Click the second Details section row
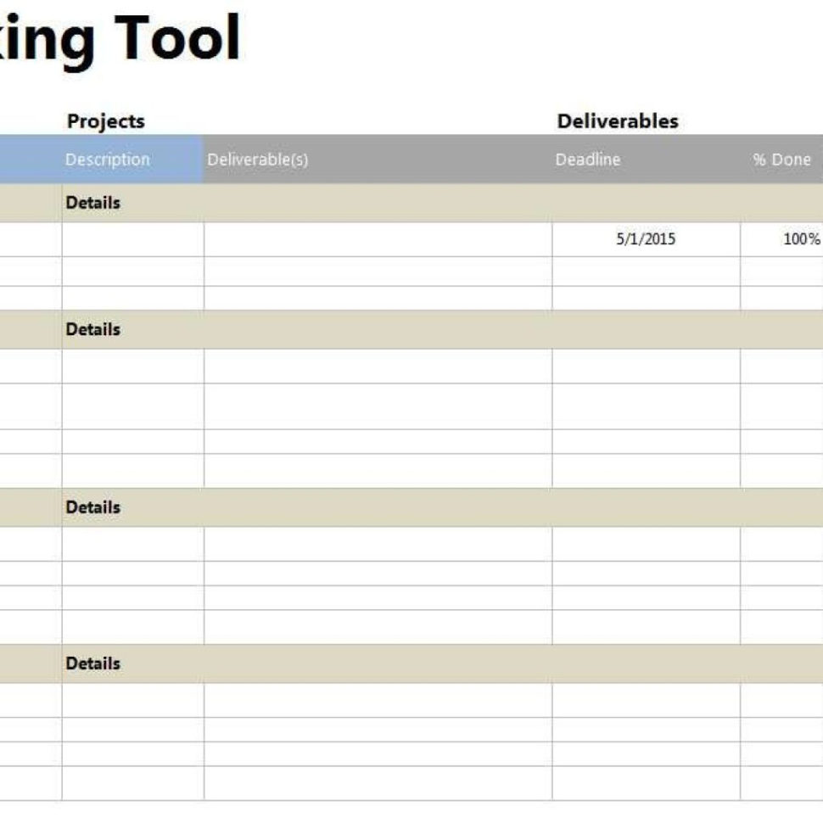The image size is (823, 823). click(x=92, y=329)
